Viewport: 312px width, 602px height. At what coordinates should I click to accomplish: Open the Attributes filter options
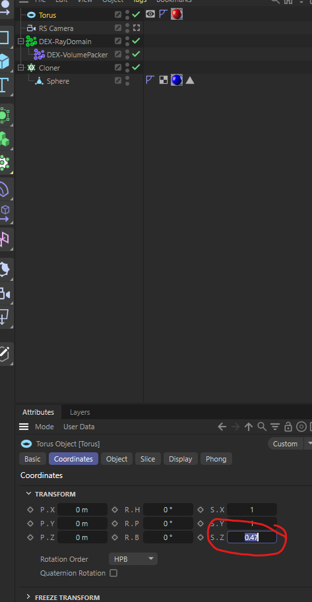point(274,427)
